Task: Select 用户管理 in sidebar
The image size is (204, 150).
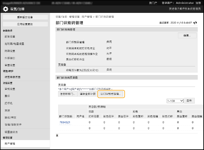Action: [10, 144]
